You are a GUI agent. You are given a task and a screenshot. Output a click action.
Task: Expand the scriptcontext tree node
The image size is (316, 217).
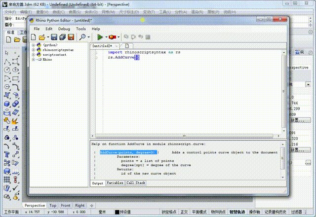click(x=34, y=55)
